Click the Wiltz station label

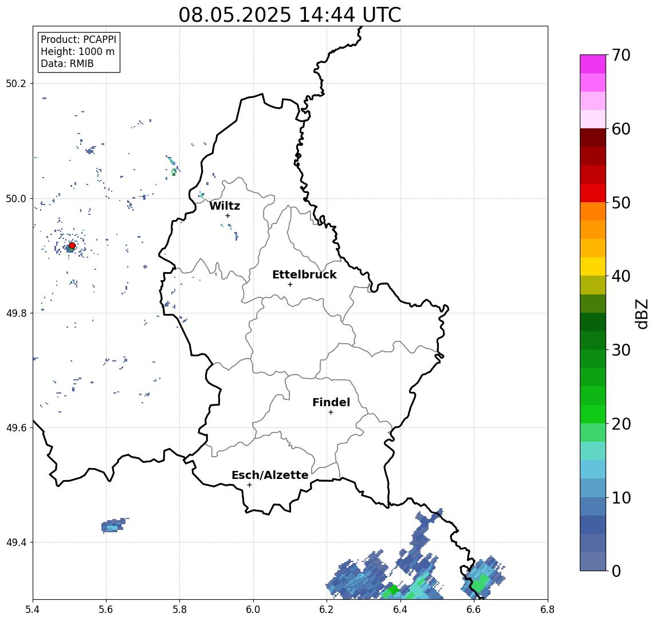pyautogui.click(x=225, y=206)
